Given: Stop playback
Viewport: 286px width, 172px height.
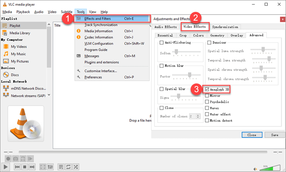Looking at the screenshot, I should (25, 167).
